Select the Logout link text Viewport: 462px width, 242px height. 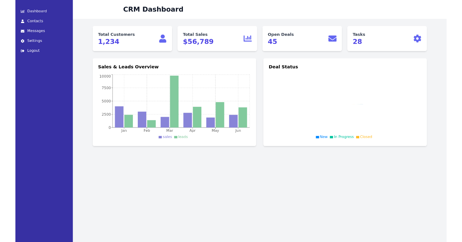(33, 51)
